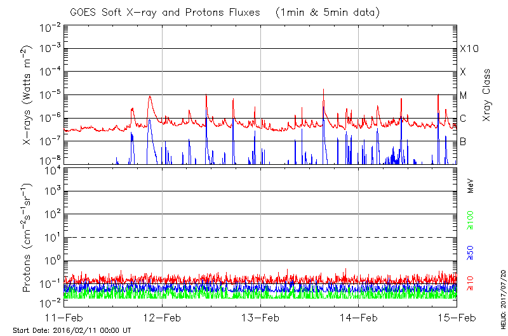Click the MeV unit label beside the lower panel
Viewport: 508px width, 336px height.
[471, 188]
